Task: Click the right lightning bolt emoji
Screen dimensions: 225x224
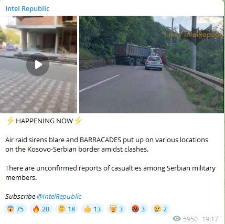Action: [78, 121]
